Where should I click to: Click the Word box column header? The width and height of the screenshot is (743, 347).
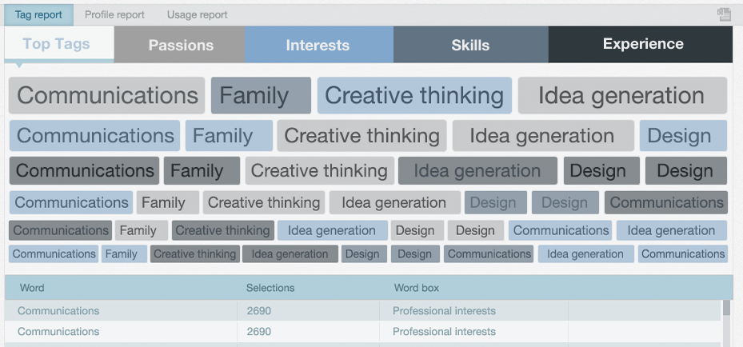tap(417, 288)
